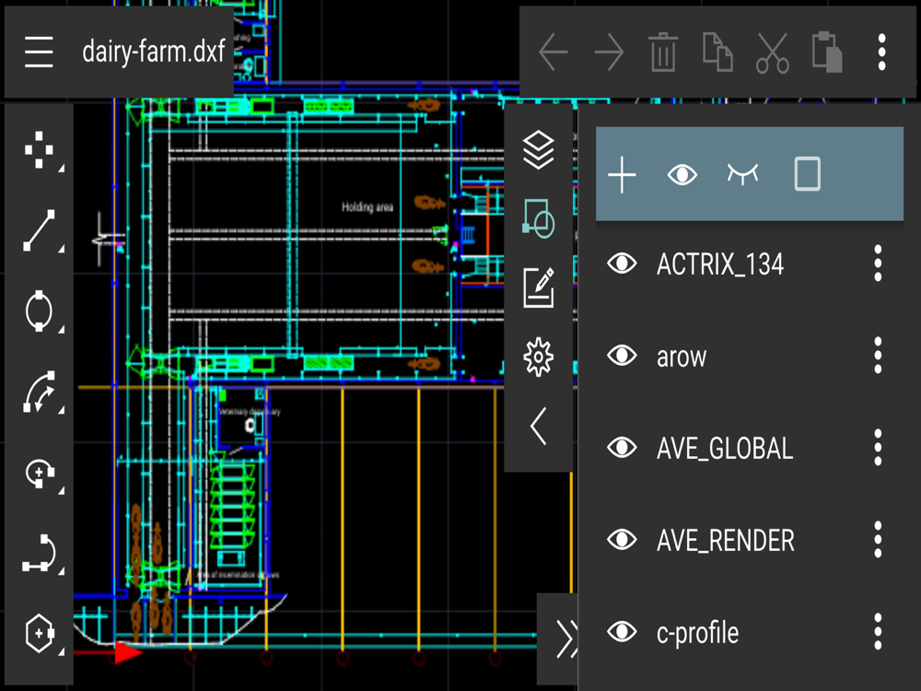
Task: Select the polygon tool at bottom left
Action: click(40, 634)
